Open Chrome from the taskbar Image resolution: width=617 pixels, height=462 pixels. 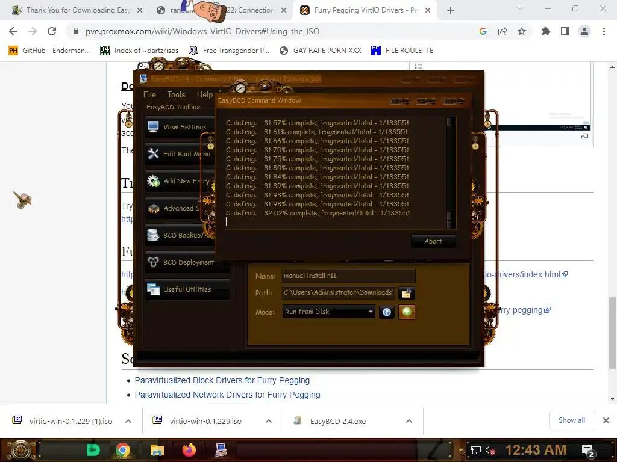[x=123, y=450]
